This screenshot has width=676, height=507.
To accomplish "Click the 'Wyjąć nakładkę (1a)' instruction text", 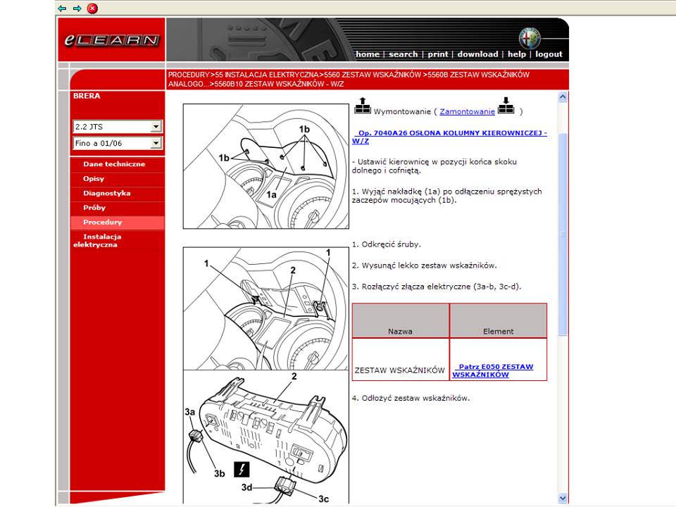I will pos(446,196).
